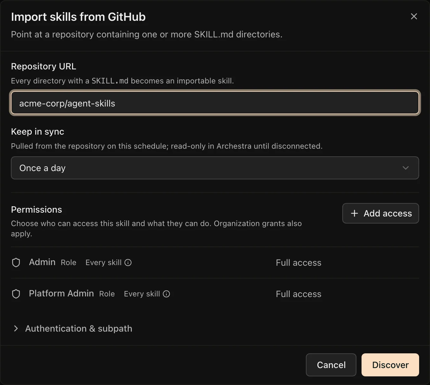430x385 pixels.
Task: Click the plus icon in Add access
Action: coord(354,213)
